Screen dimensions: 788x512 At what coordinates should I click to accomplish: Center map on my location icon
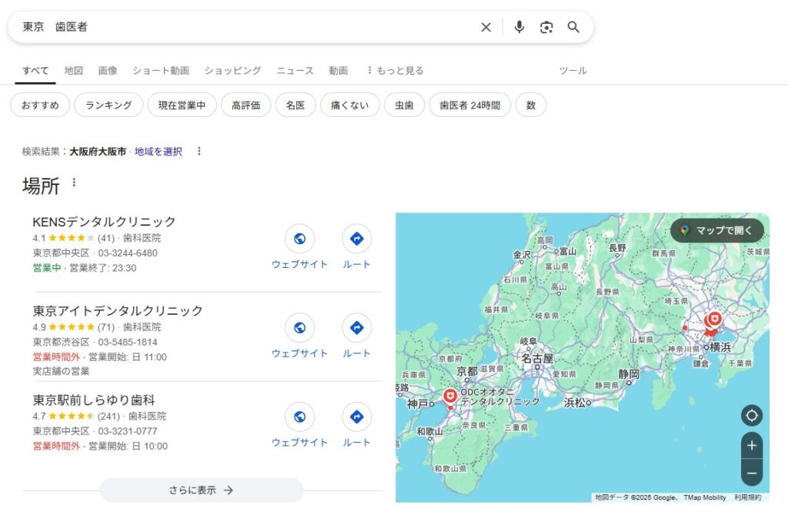752,416
